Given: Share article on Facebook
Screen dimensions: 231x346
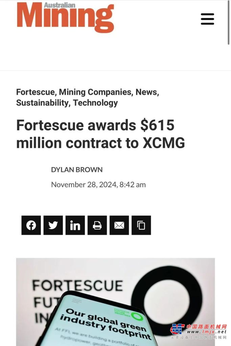Looking at the screenshot, I should coord(31,225).
